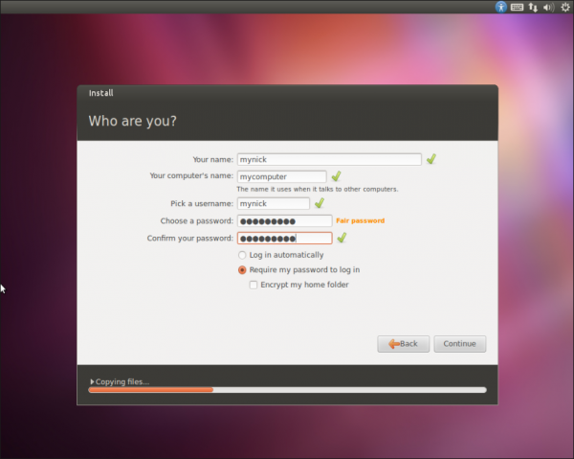Focus the computer's name input field

click(281, 176)
